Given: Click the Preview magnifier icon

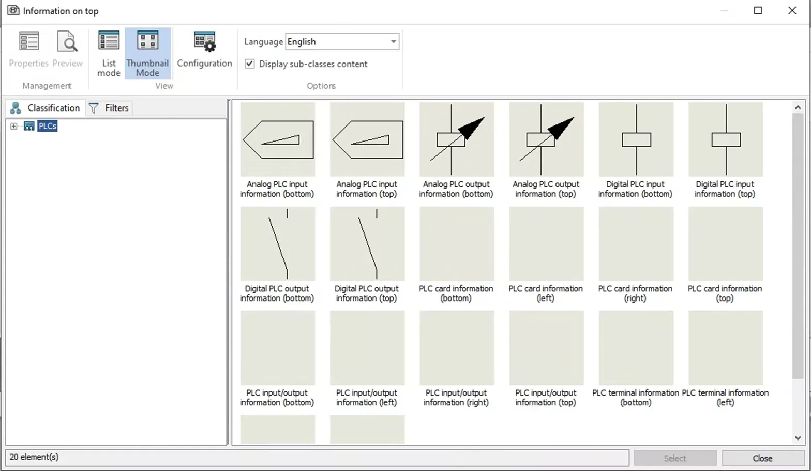Looking at the screenshot, I should (x=67, y=41).
